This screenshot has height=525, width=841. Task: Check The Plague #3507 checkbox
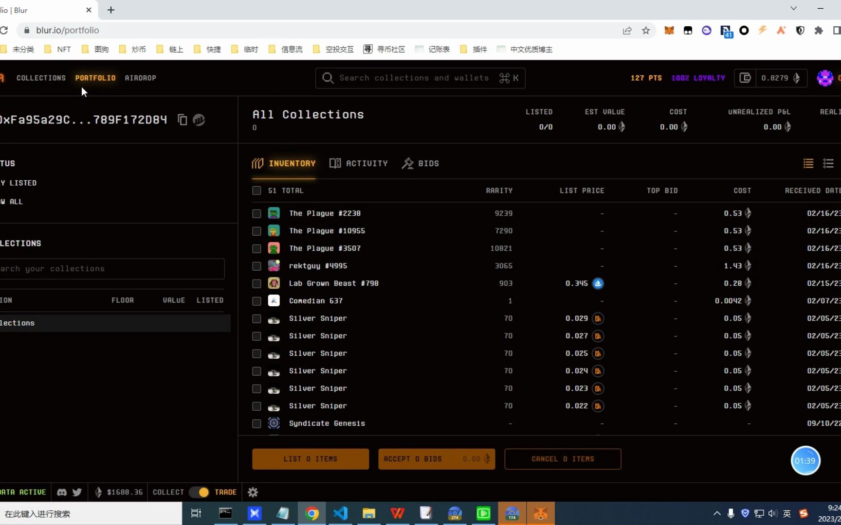click(x=256, y=248)
